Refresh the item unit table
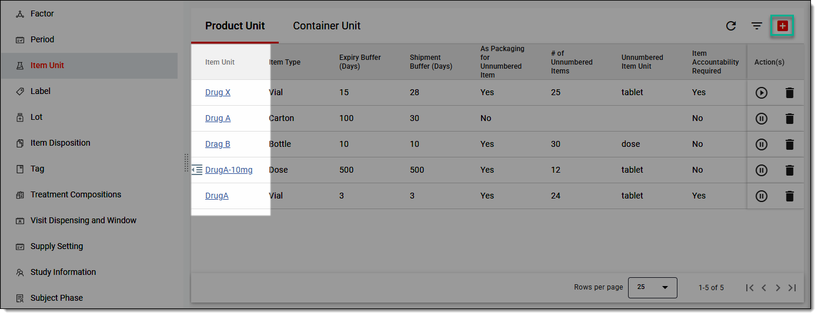Viewport: 818px width, 316px height. 731,26
